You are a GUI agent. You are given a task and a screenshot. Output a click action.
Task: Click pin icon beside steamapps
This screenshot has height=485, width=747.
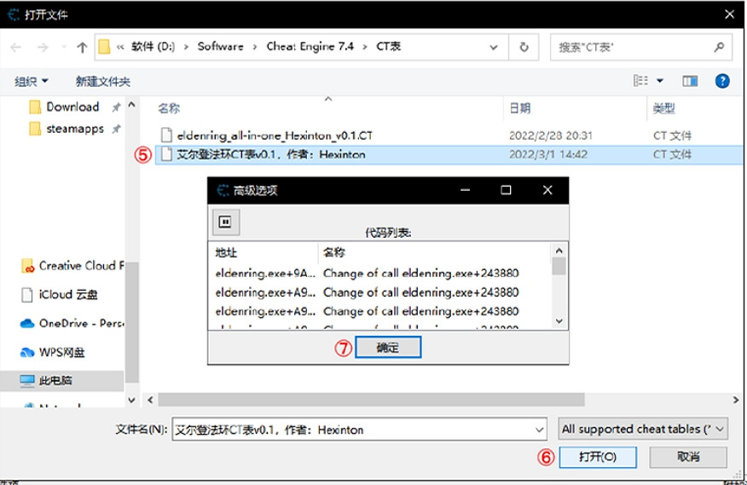[x=116, y=129]
